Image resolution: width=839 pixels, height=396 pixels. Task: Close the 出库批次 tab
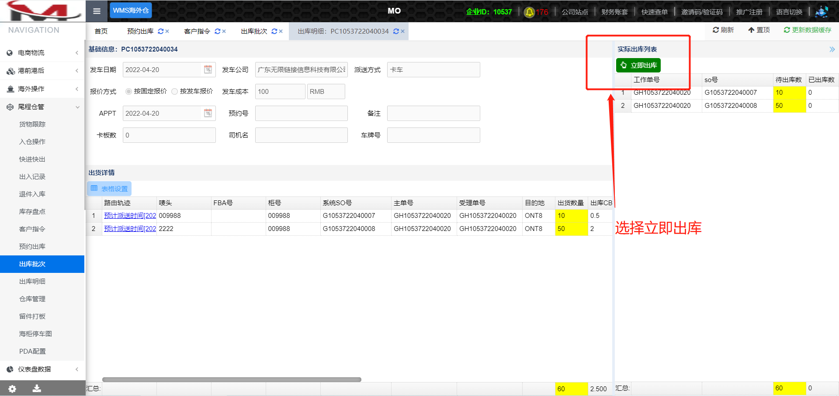point(281,31)
